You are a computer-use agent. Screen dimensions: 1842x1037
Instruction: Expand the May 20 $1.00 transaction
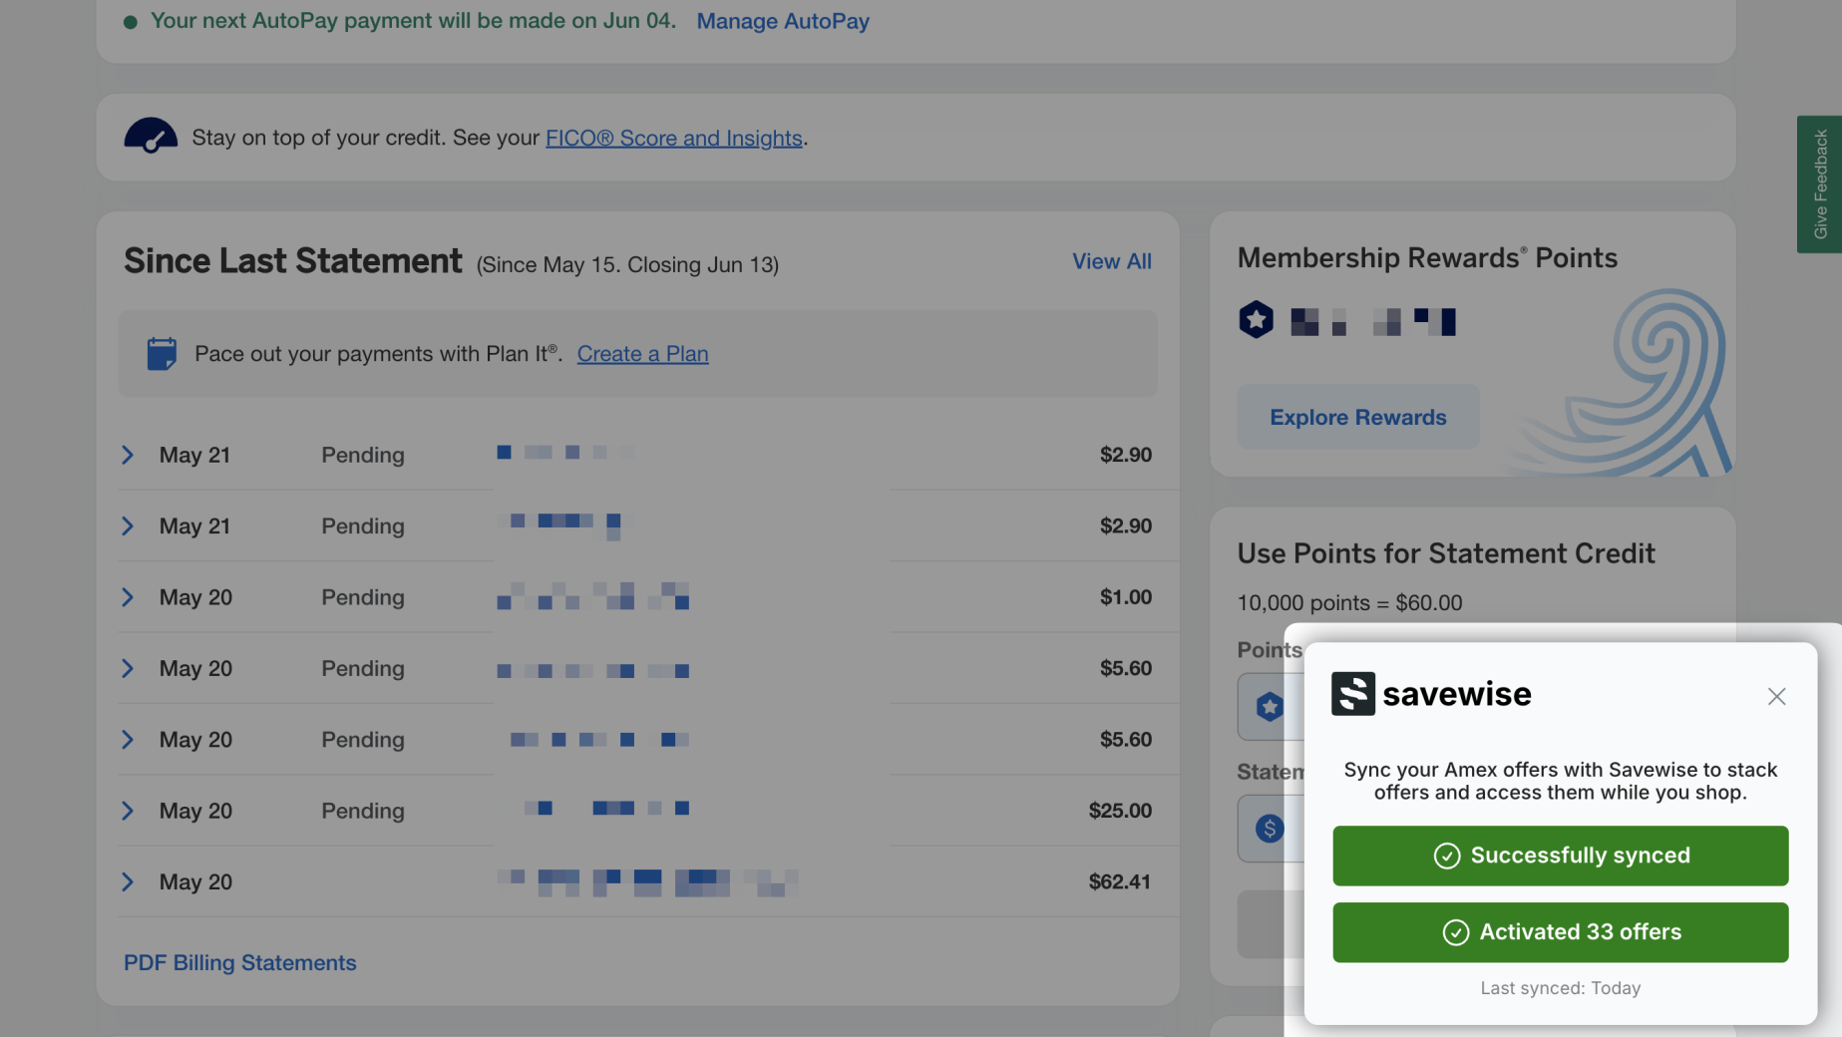click(128, 597)
